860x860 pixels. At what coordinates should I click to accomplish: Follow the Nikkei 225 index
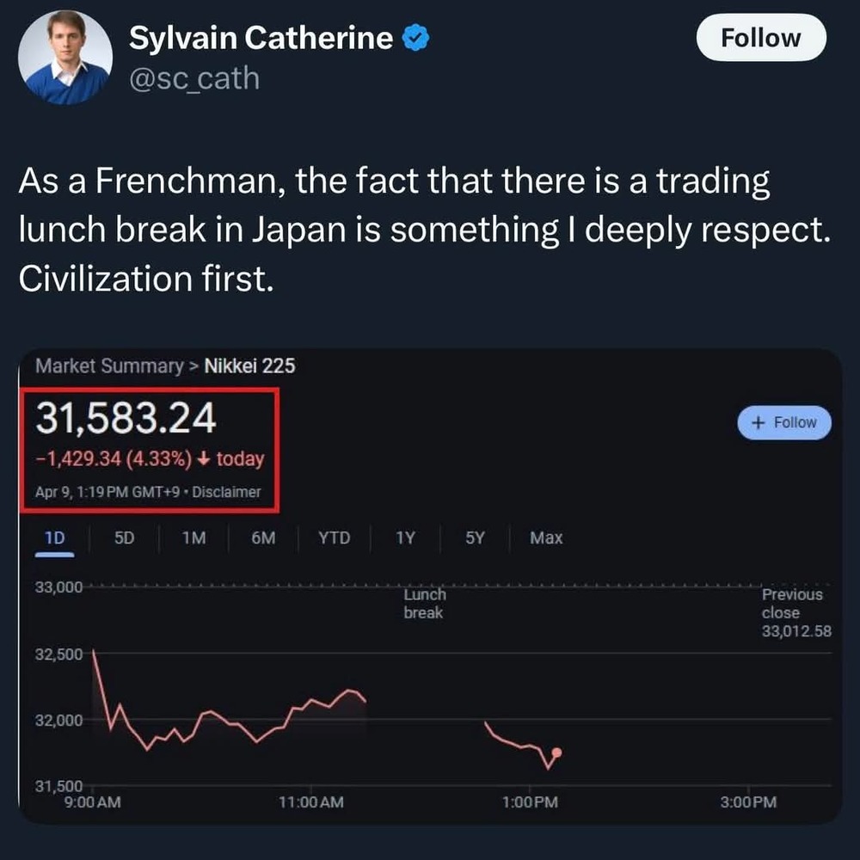click(783, 422)
